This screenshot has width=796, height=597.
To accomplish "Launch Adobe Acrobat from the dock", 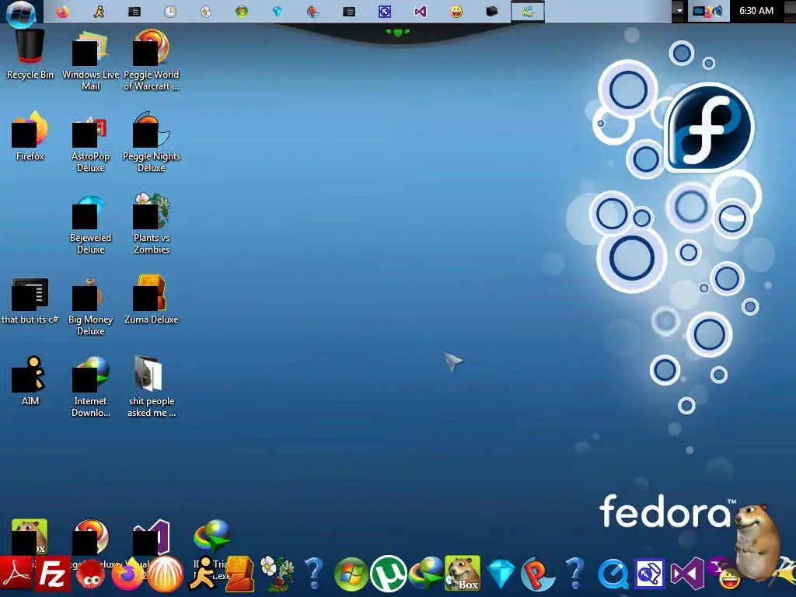I will [x=16, y=575].
